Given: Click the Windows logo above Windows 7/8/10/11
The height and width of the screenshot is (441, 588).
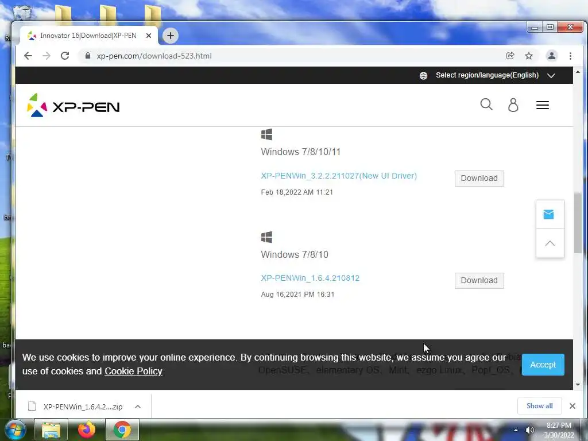Looking at the screenshot, I should [266, 134].
